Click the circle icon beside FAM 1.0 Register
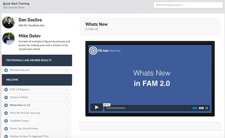This screenshot has height=138, width=225. 6,90
